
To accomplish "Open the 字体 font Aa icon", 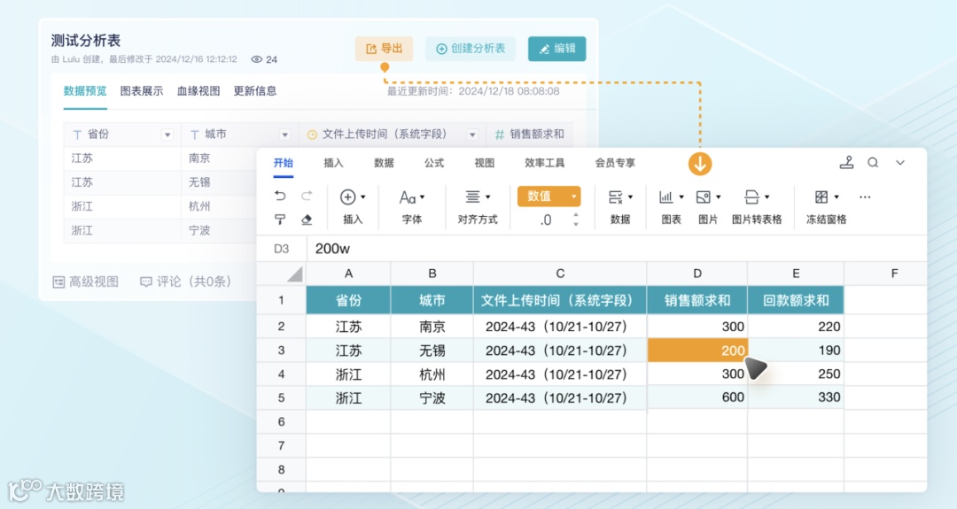I will click(x=407, y=197).
